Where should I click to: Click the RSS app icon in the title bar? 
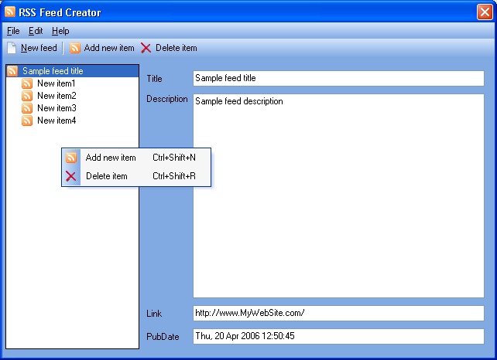[x=10, y=12]
